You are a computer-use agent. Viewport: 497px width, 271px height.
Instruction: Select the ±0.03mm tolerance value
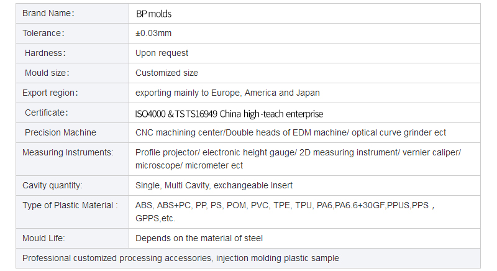[153, 33]
